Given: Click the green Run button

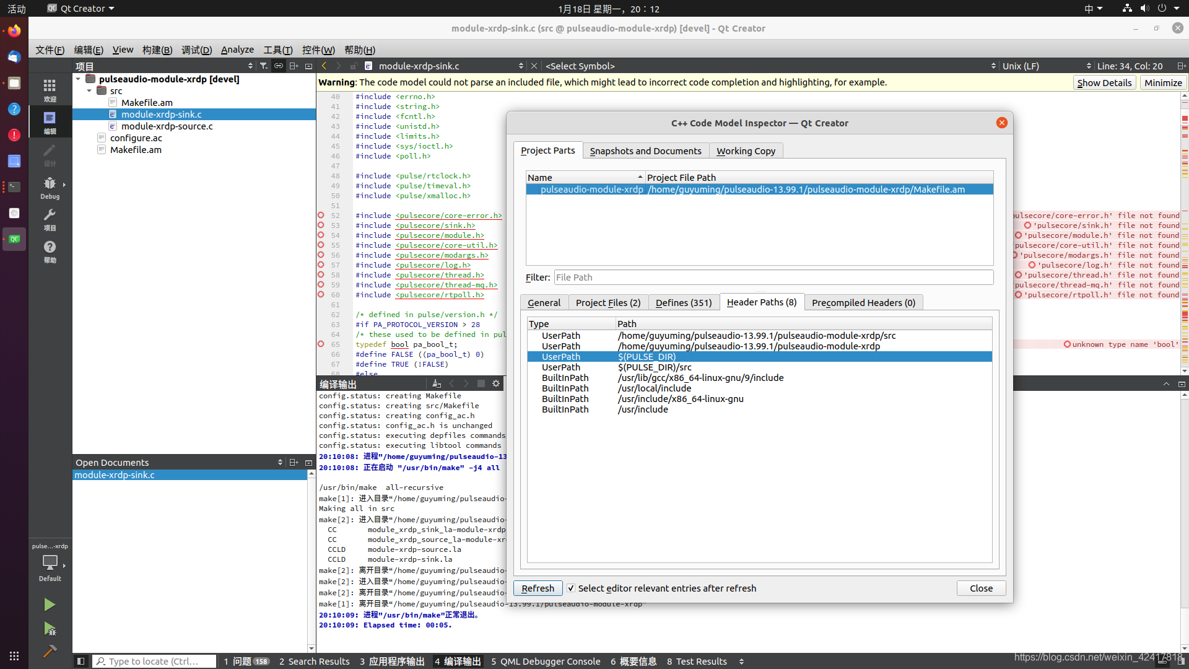Looking at the screenshot, I should (50, 605).
